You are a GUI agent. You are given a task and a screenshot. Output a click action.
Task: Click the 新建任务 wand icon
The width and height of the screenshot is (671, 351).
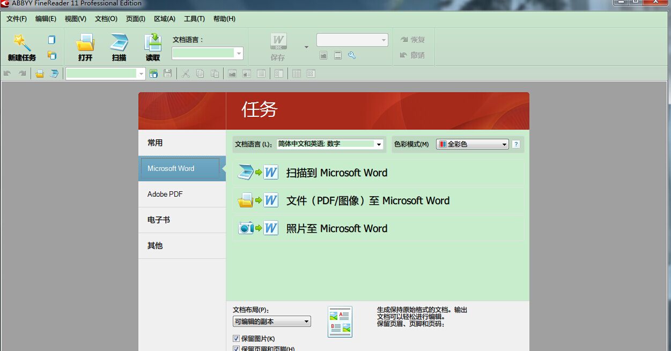(22, 42)
